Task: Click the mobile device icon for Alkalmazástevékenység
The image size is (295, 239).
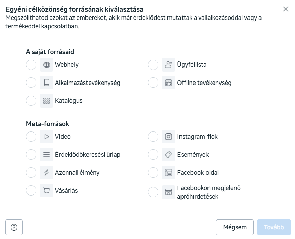Action: (x=46, y=83)
